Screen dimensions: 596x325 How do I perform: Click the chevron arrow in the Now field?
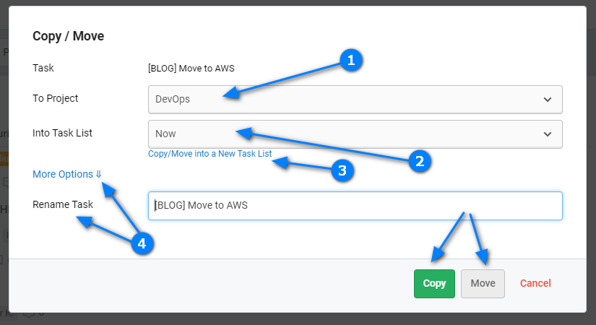click(548, 134)
